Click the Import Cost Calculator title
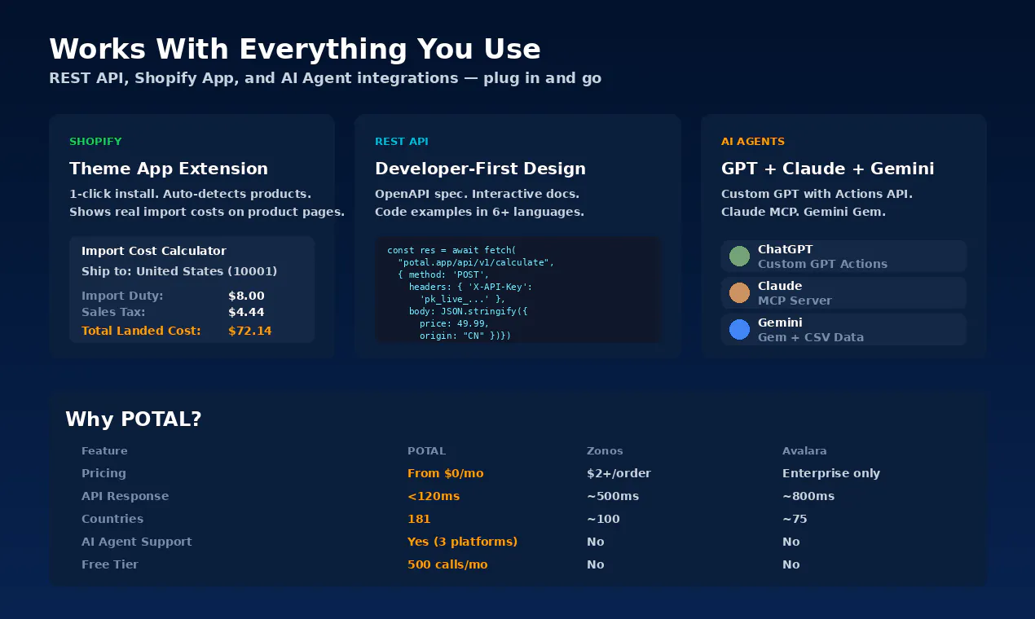 (x=154, y=251)
